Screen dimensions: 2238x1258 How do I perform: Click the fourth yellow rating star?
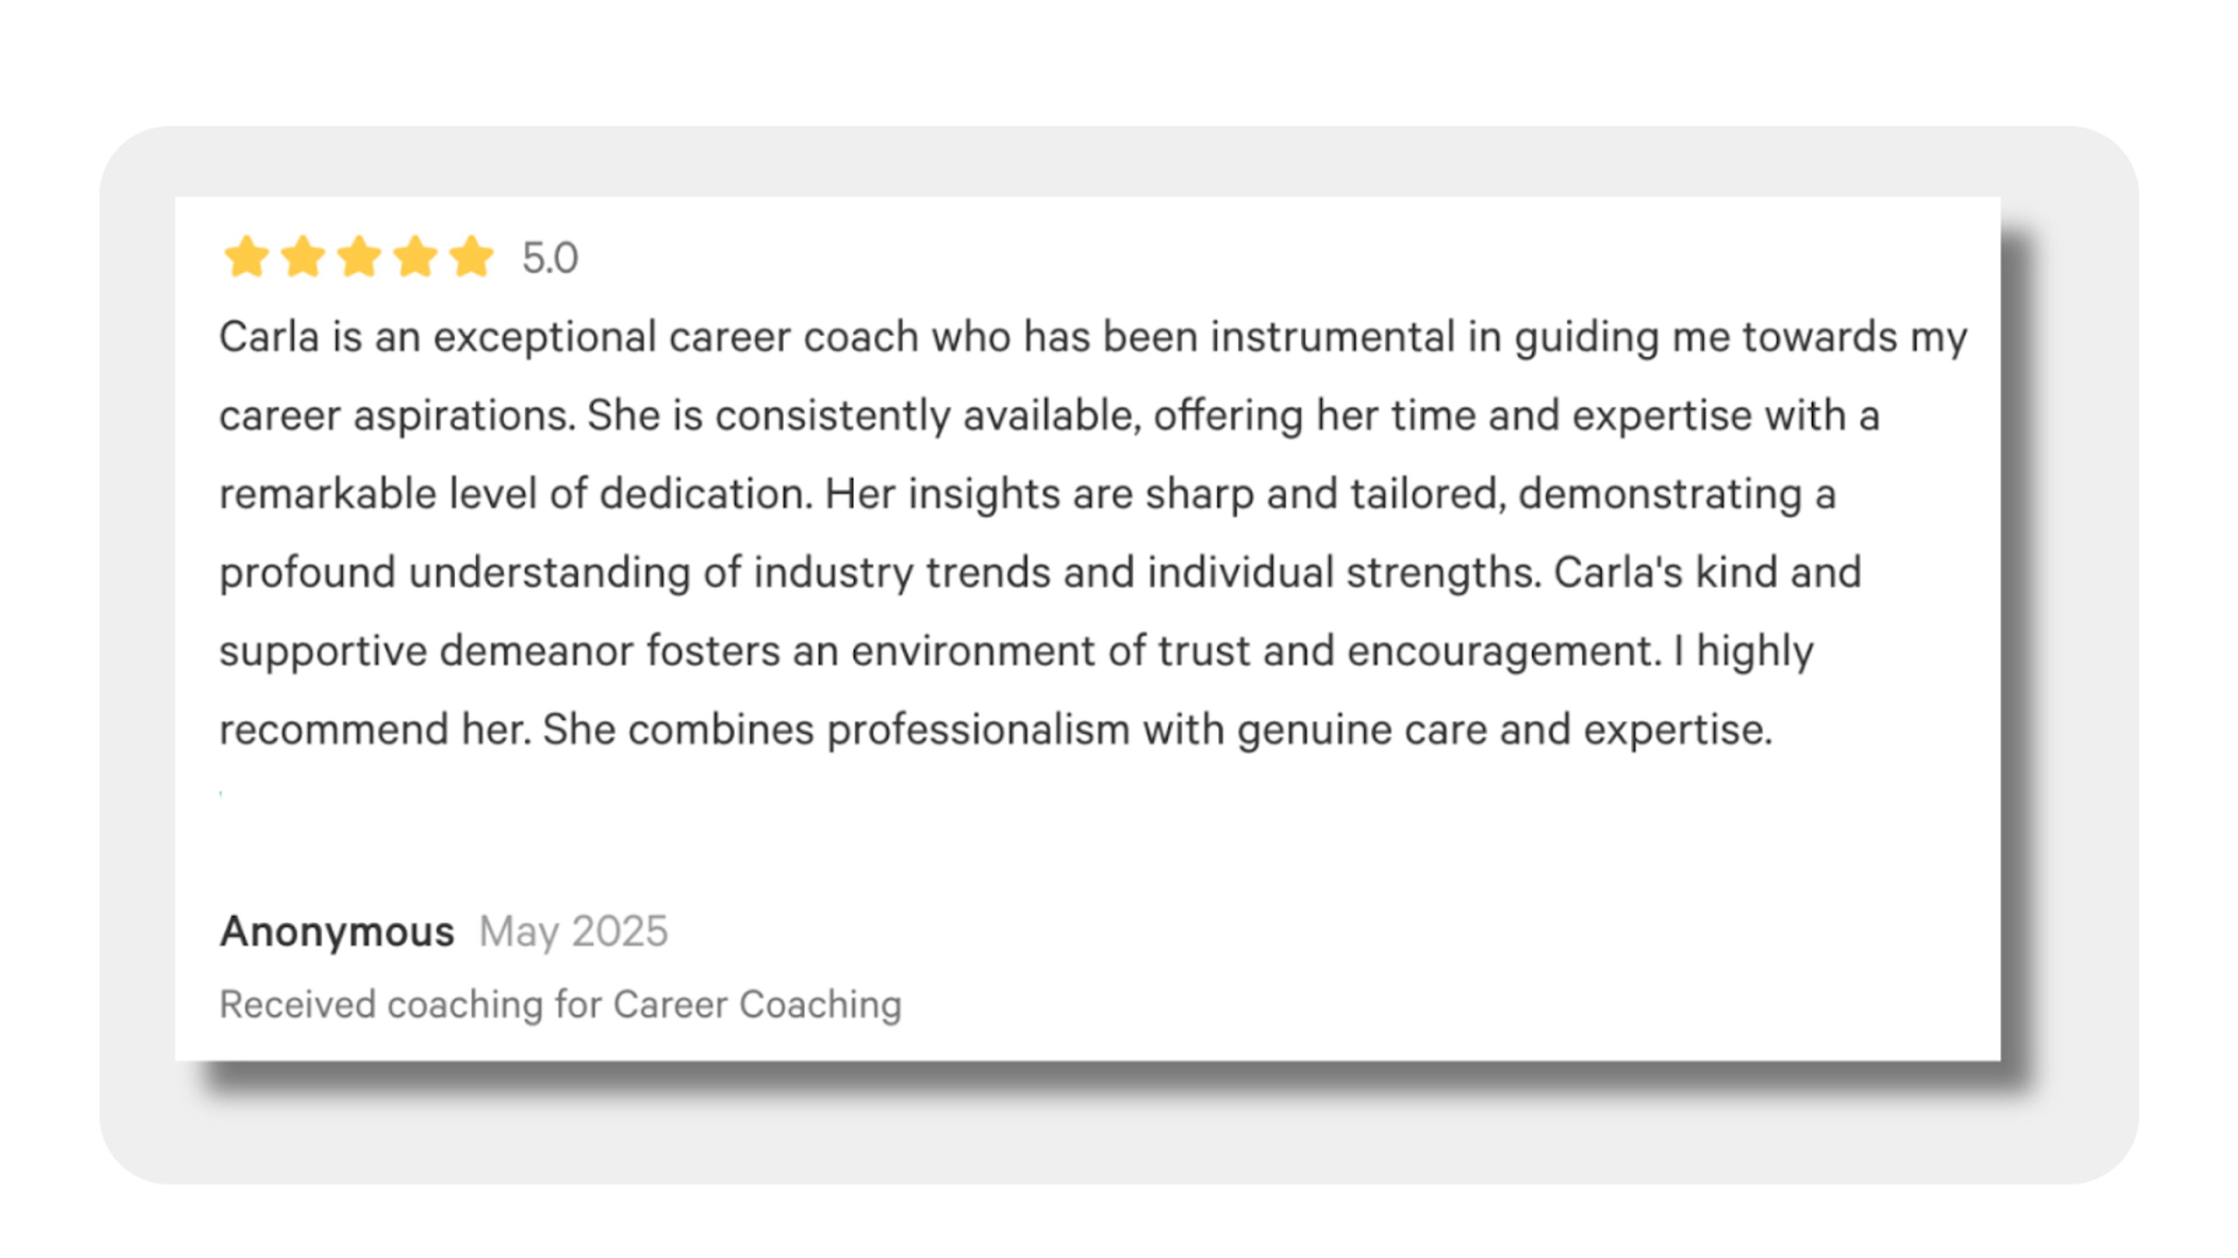point(416,257)
